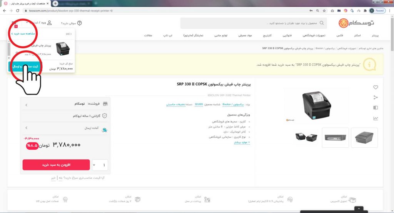394x213 pixels.
Task: Click the مشاهده سبد خرید cart link
Action: pyautogui.click(x=23, y=33)
